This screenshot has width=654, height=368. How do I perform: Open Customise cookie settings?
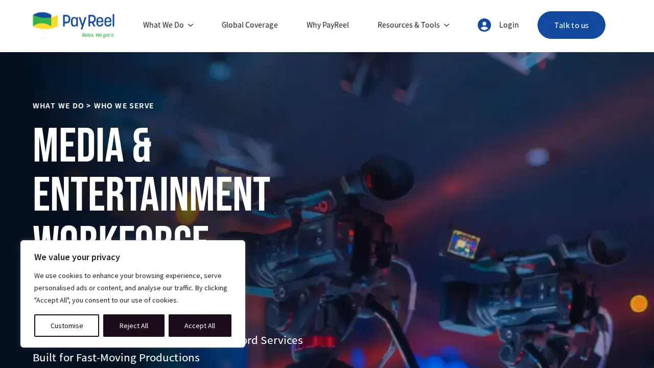coord(66,326)
